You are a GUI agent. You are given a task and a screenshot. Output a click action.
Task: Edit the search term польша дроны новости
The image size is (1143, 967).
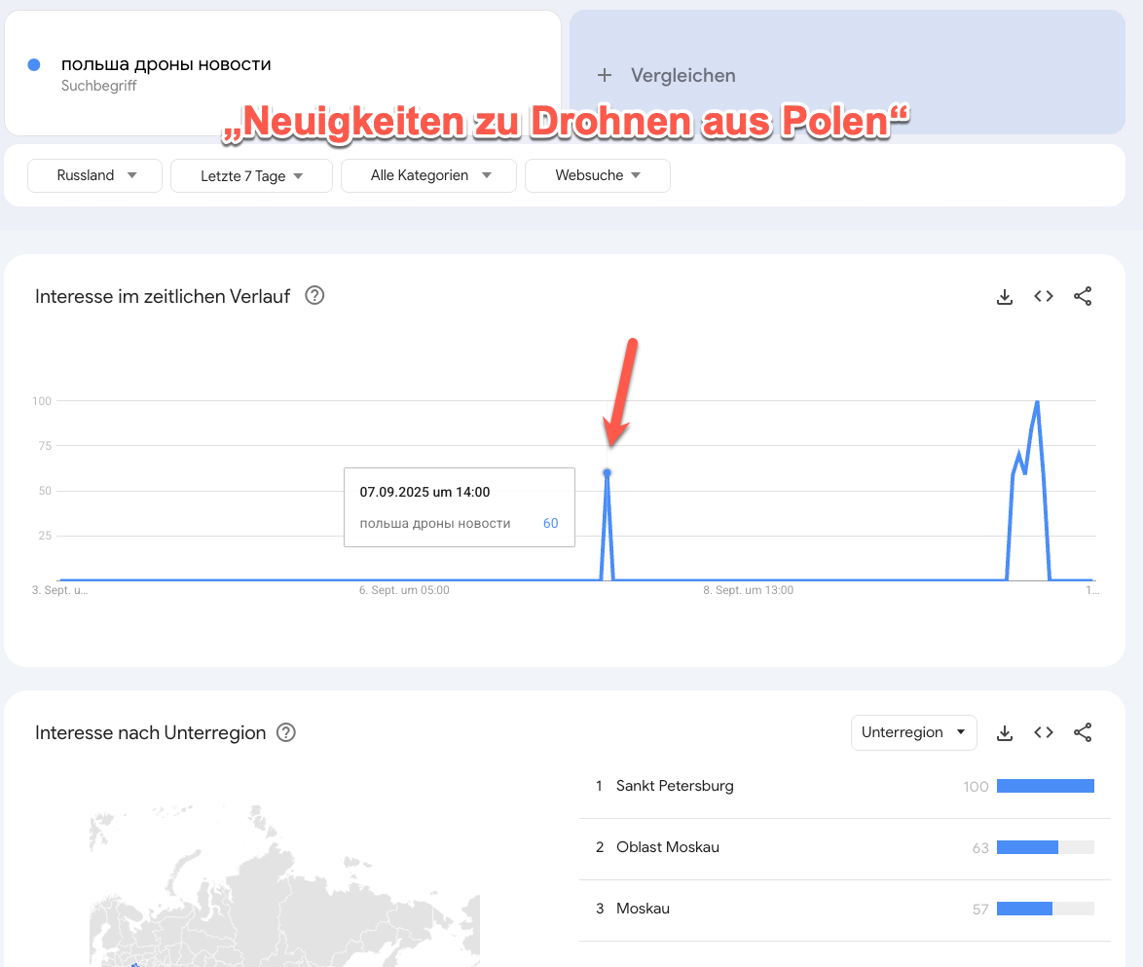pyautogui.click(x=166, y=65)
